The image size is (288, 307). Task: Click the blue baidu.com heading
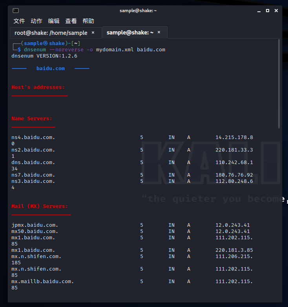coord(51,69)
